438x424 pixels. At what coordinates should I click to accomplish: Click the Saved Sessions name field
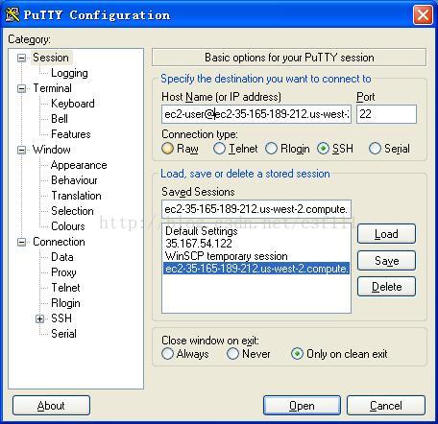[256, 209]
